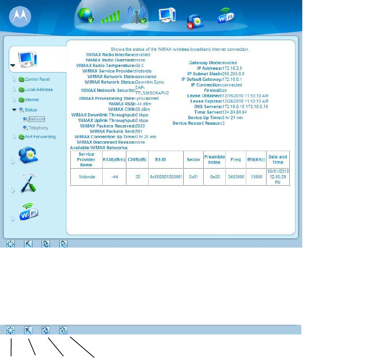
Task: Open the telephone icon with red X in header
Action: tap(195, 22)
